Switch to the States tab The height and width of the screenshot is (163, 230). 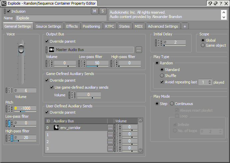pyautogui.click(x=124, y=26)
